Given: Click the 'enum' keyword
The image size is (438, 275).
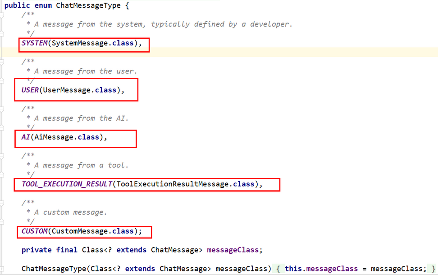Looking at the screenshot, I should (43, 5).
